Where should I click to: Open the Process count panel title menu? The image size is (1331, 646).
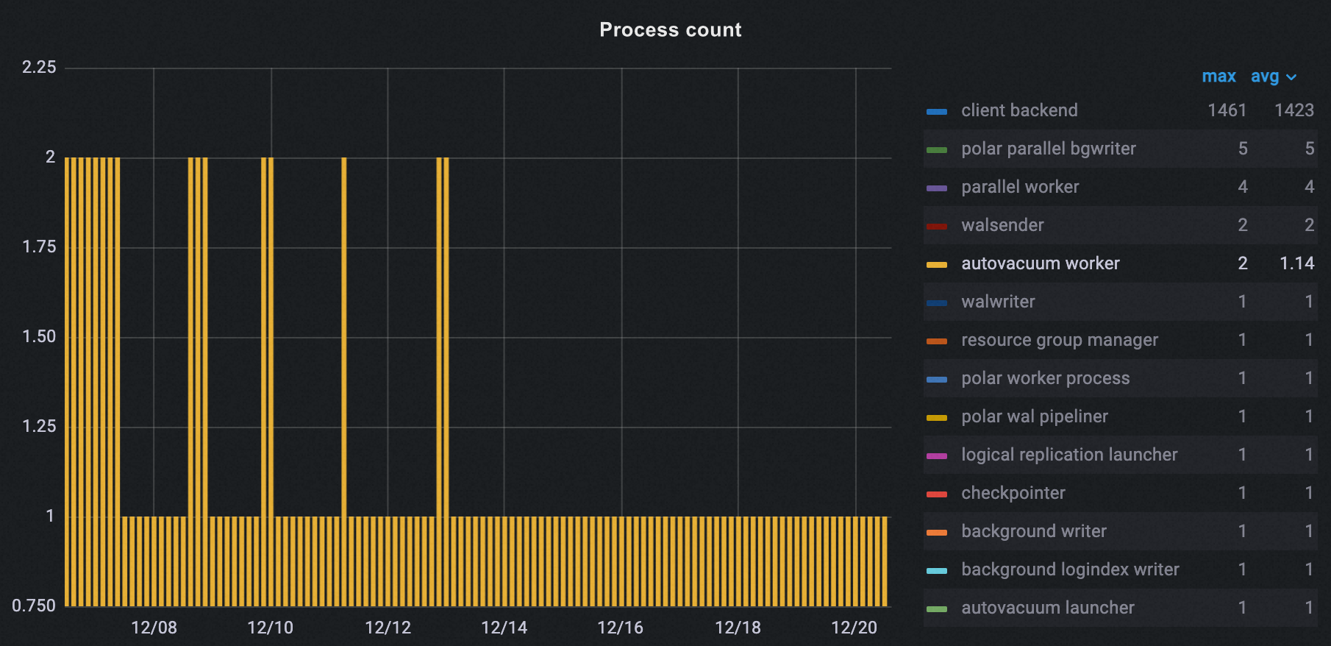[x=670, y=30]
